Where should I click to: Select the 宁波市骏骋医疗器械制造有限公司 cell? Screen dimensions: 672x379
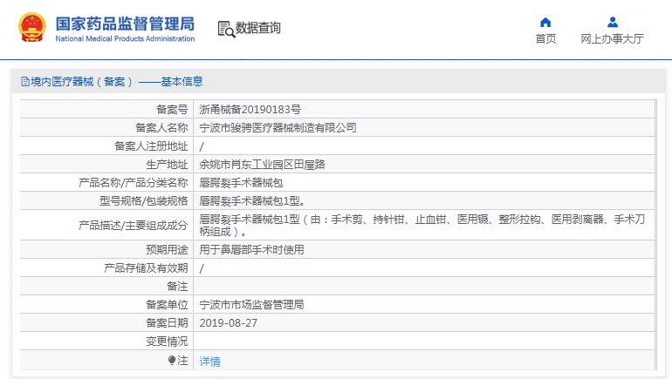pyautogui.click(x=278, y=128)
